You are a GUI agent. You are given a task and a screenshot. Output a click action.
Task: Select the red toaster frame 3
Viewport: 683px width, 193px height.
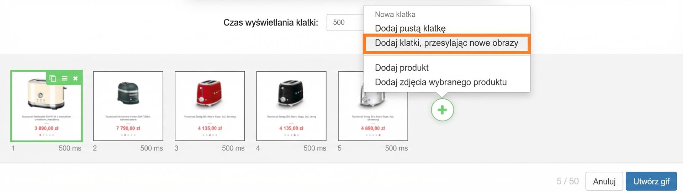(210, 106)
